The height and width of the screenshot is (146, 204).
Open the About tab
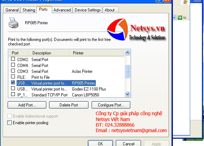(x=111, y=10)
